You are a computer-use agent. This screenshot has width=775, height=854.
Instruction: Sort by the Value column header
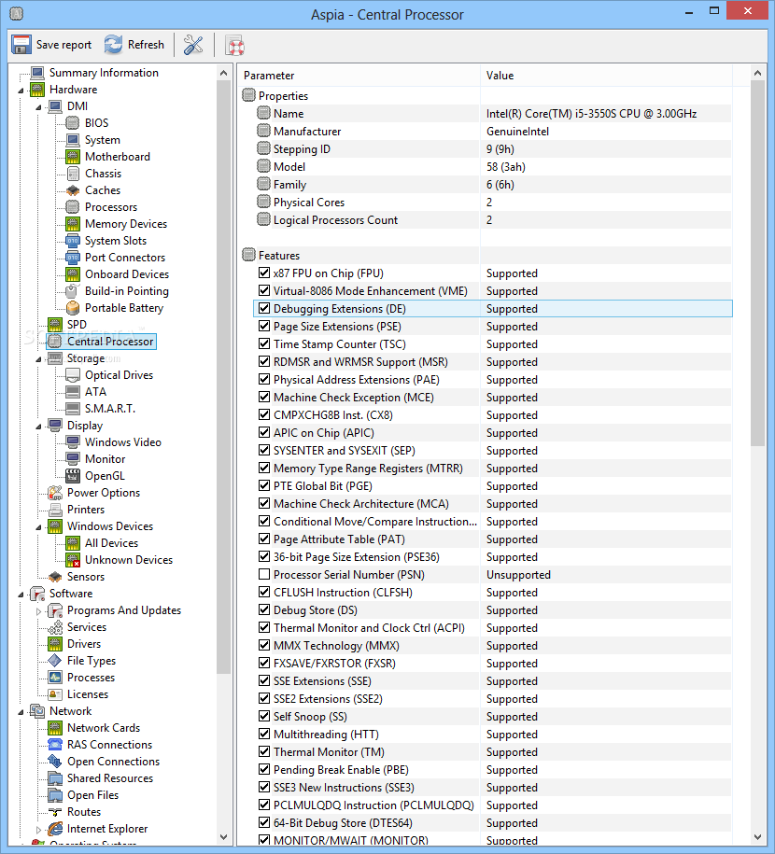[606, 76]
